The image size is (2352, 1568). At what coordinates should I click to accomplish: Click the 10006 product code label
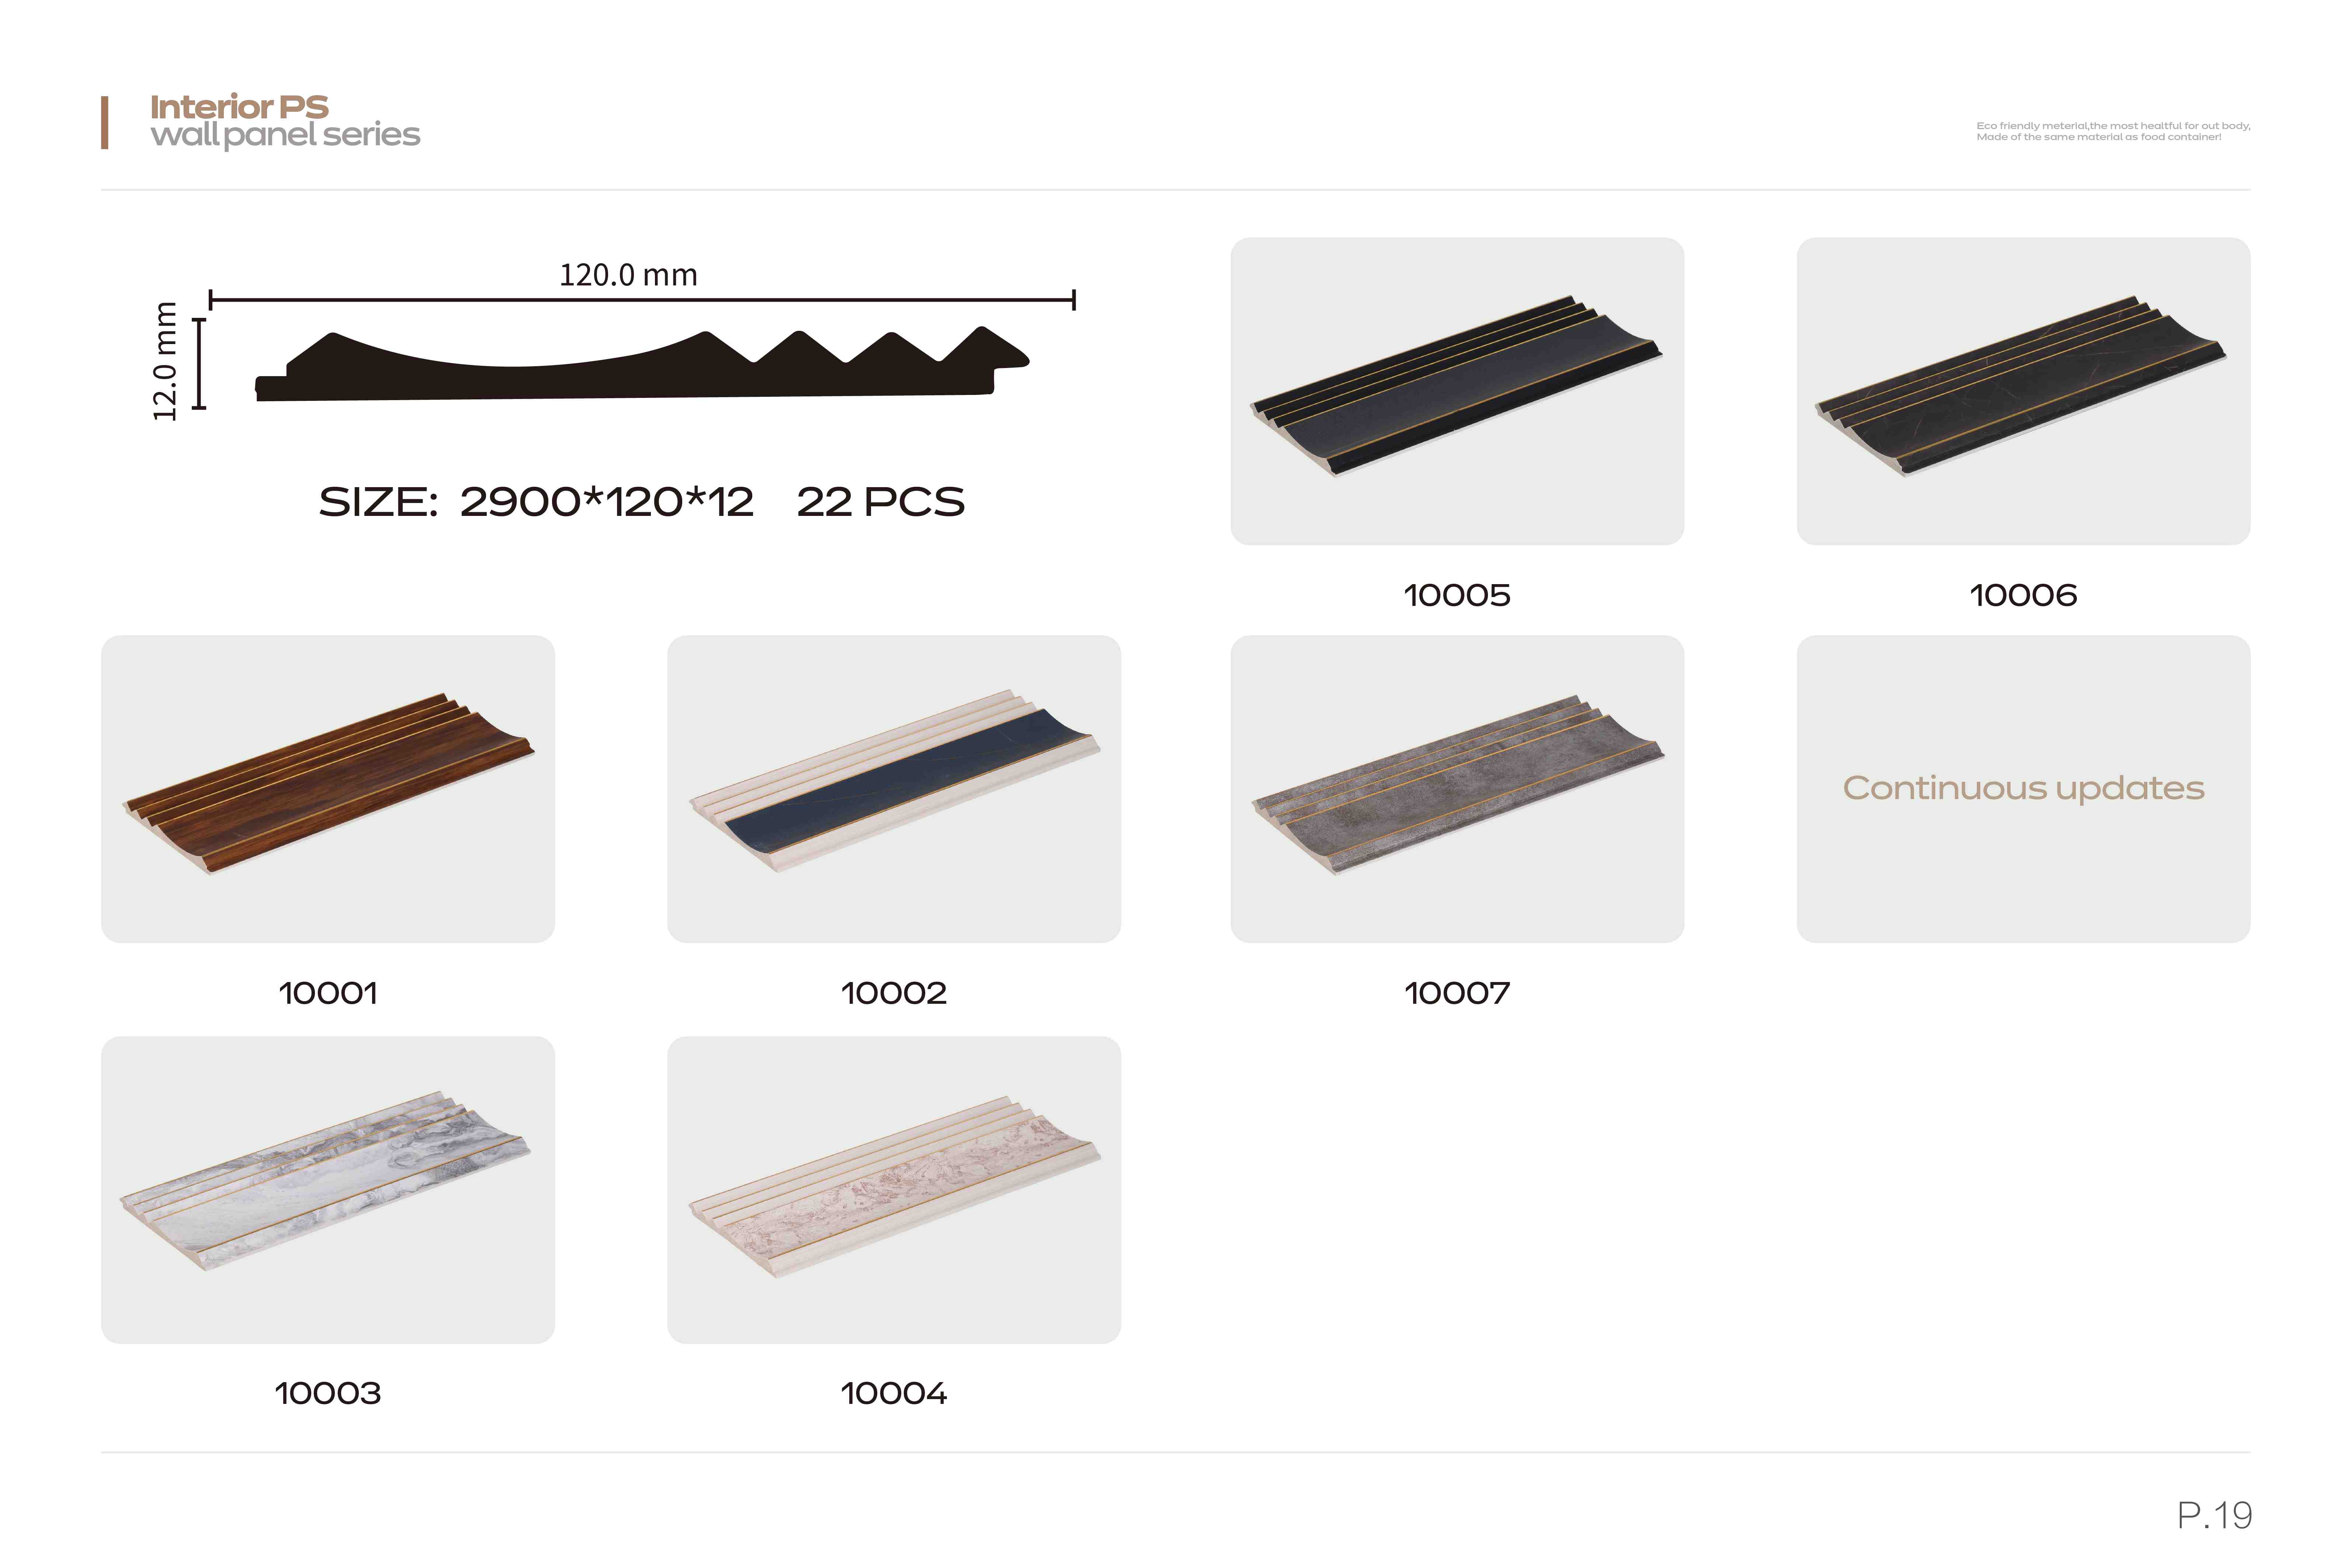[x=2023, y=595]
